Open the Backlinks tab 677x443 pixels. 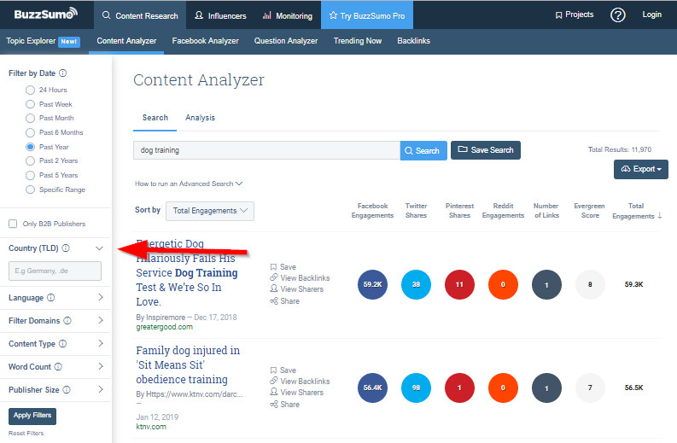[x=413, y=41]
